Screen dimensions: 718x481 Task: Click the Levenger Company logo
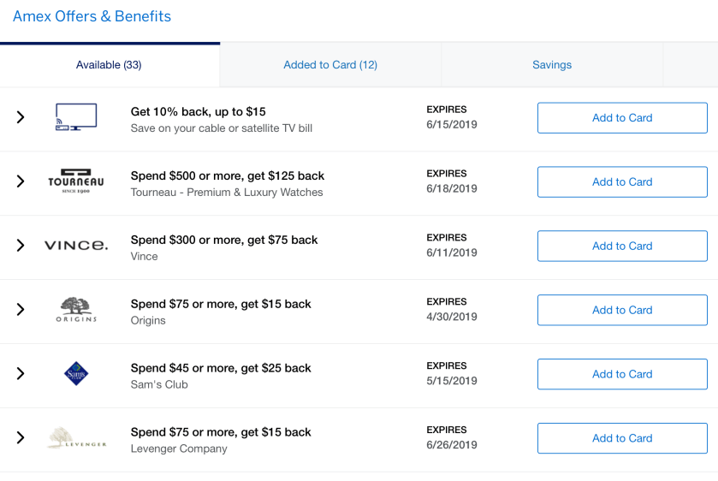click(76, 438)
